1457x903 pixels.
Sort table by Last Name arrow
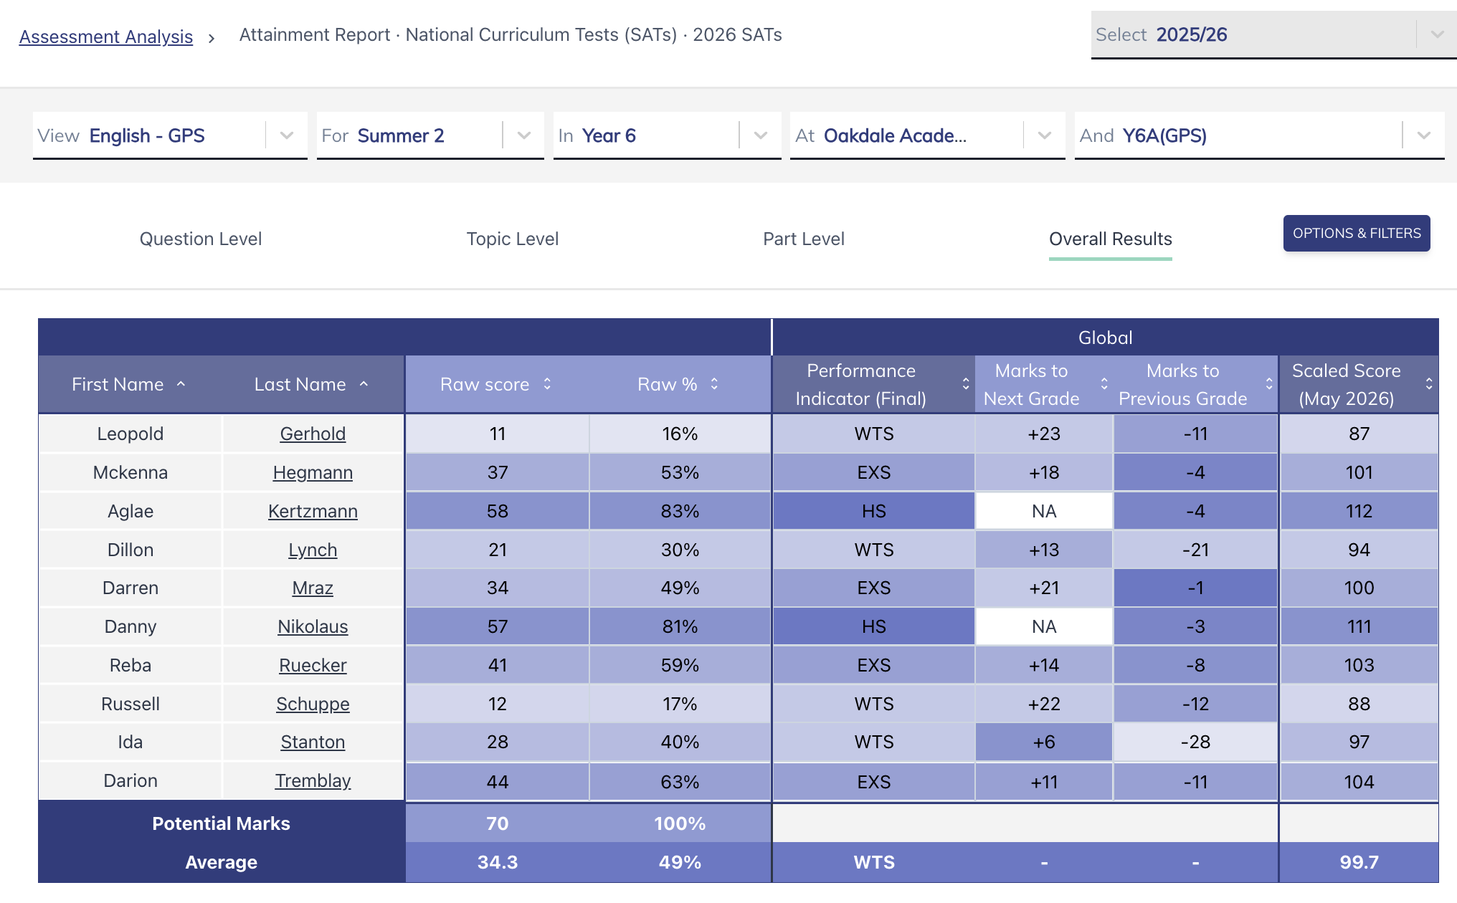coord(364,384)
